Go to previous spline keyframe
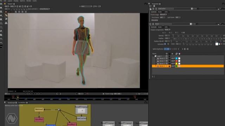The height and width of the screenshot is (126, 225). pyautogui.click(x=179, y=49)
